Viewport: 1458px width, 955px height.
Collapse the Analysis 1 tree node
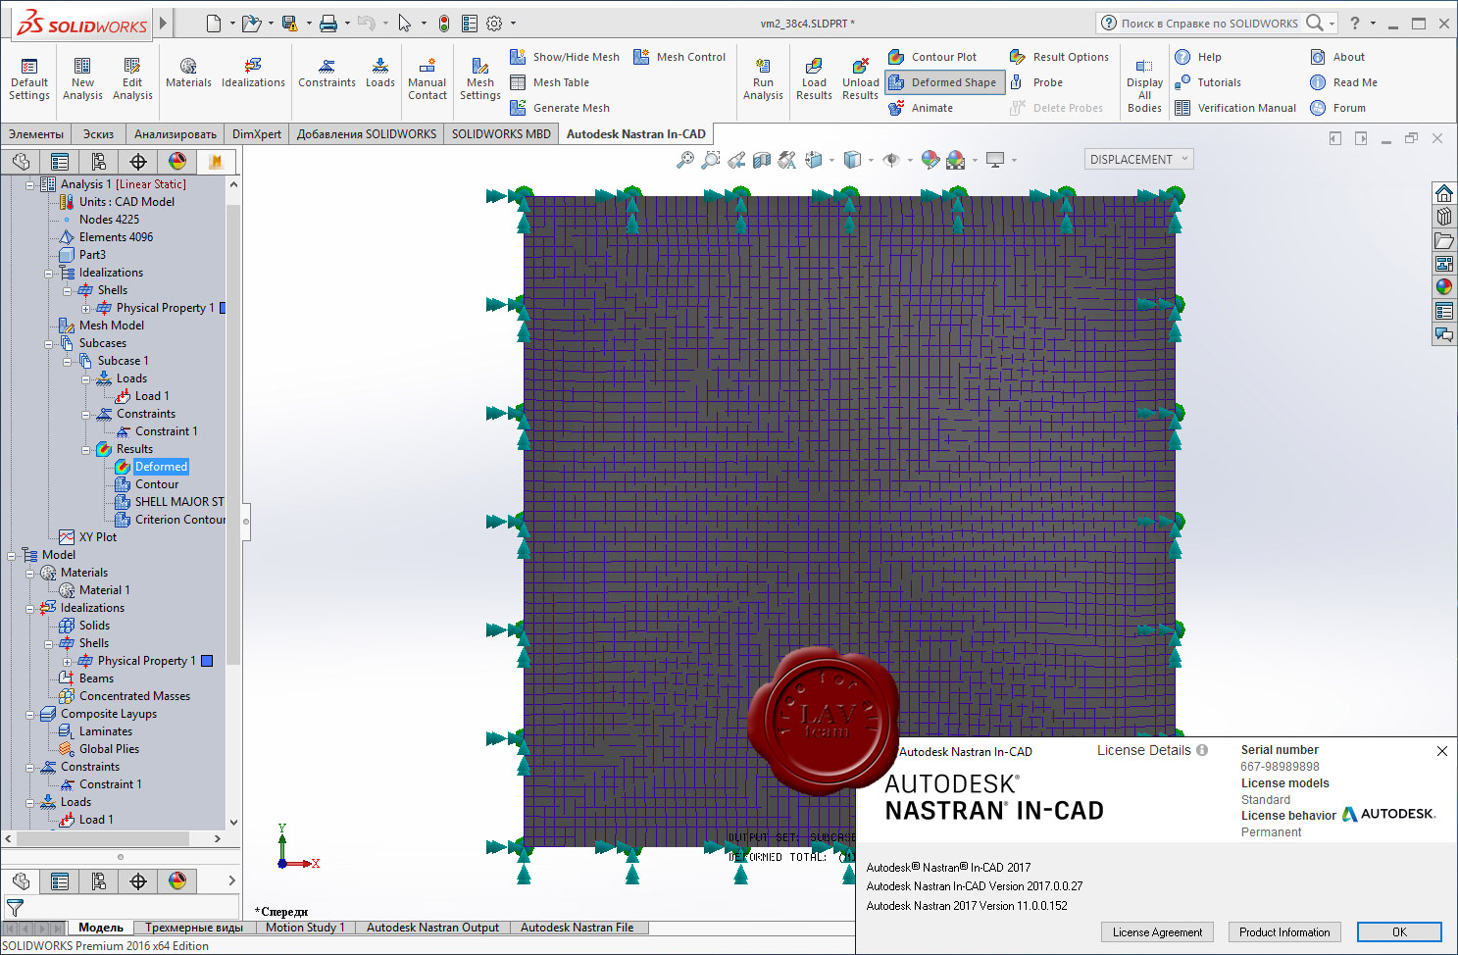click(x=29, y=184)
